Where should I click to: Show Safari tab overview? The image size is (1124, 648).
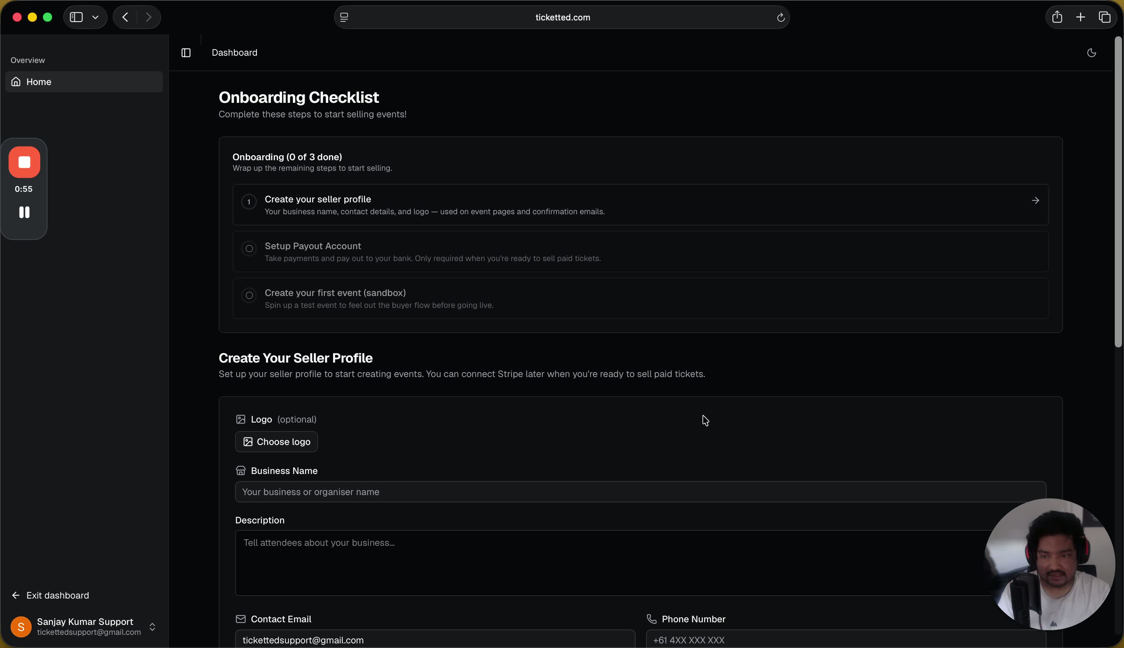tap(1105, 17)
